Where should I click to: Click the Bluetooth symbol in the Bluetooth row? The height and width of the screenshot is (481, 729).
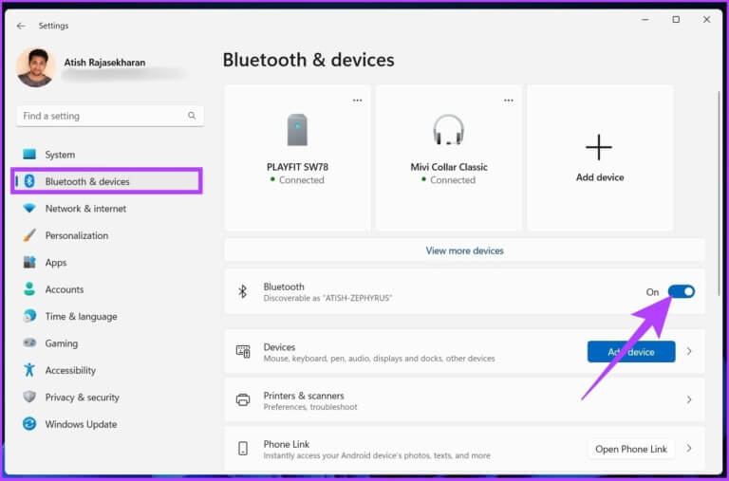click(243, 292)
